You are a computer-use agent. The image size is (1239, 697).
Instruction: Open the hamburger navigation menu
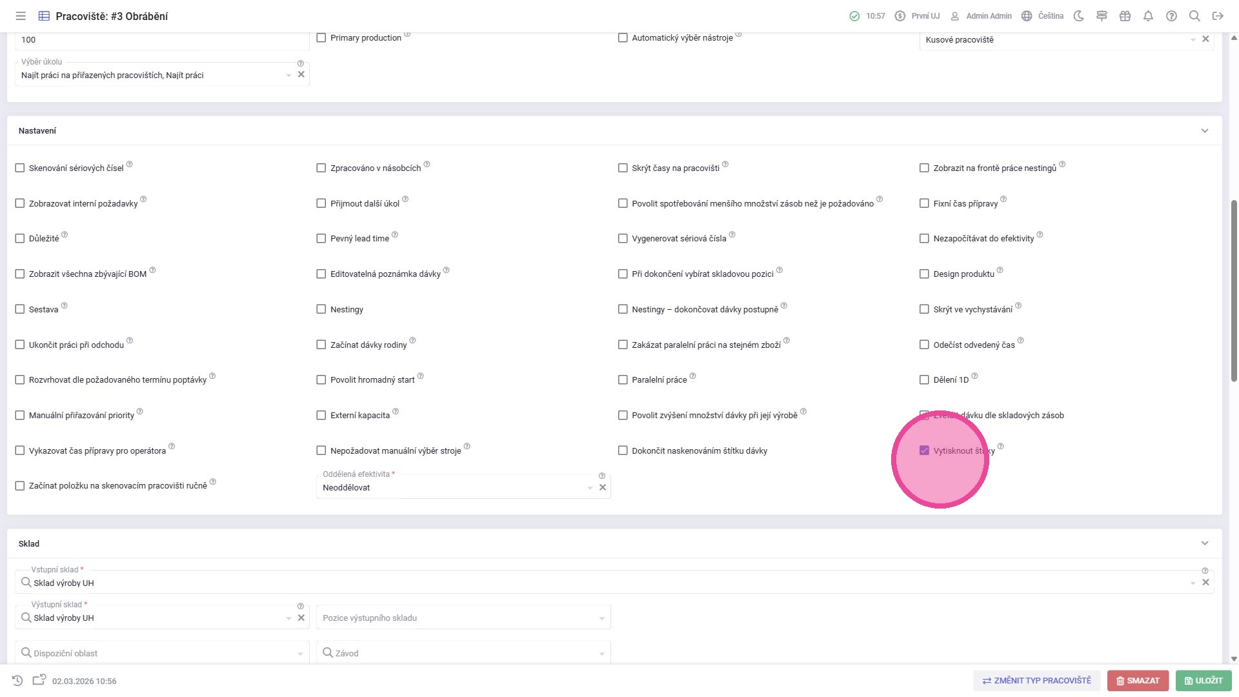21,16
